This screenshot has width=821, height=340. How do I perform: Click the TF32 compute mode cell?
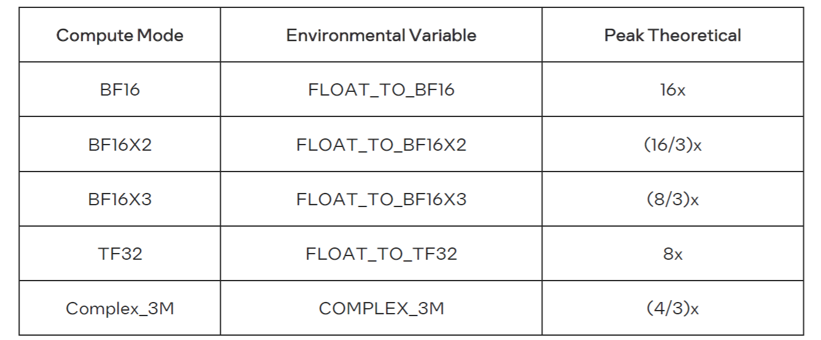click(120, 254)
